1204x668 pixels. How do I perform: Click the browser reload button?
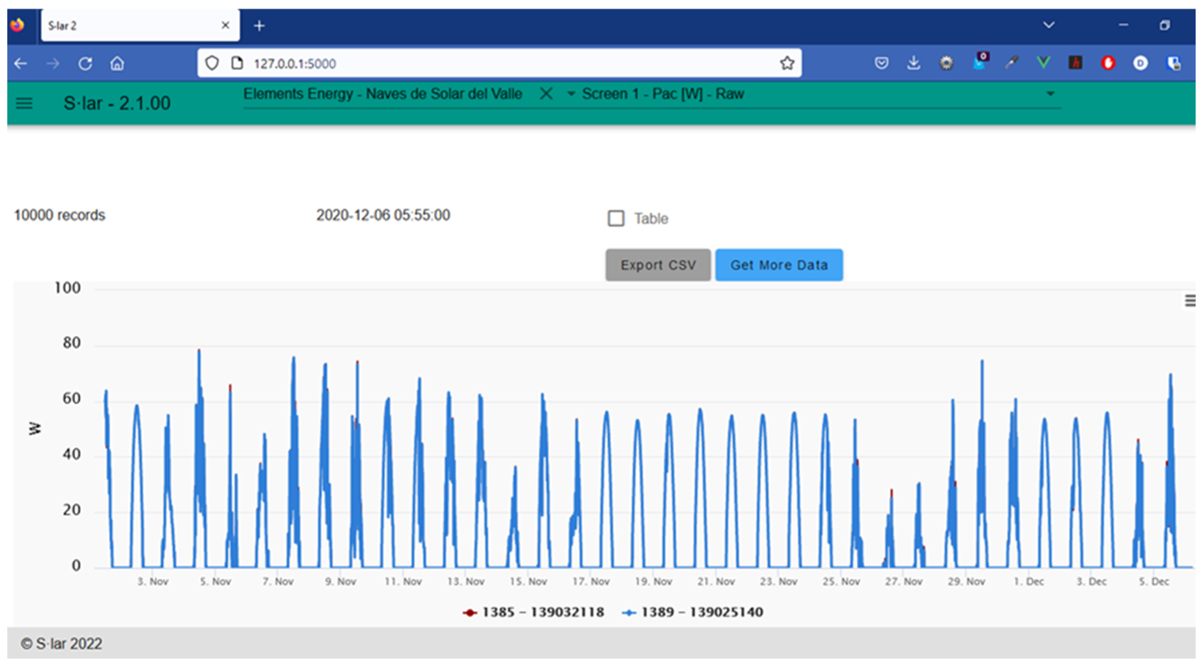point(85,63)
